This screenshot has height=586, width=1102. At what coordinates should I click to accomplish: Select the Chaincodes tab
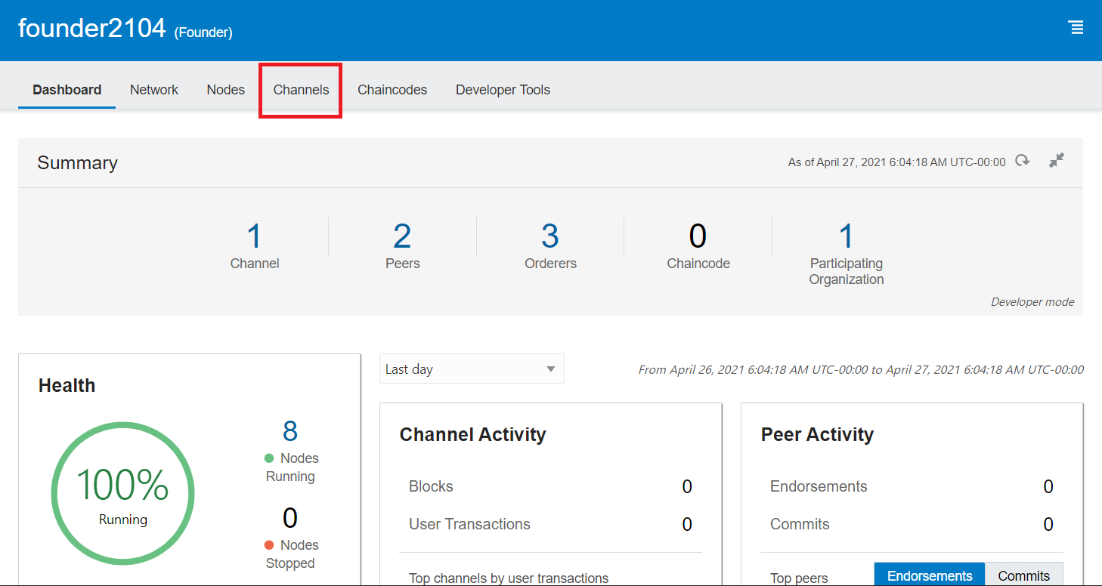[x=392, y=90]
